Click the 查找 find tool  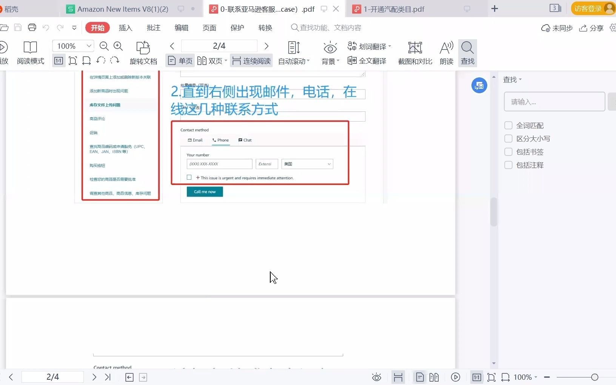[468, 53]
